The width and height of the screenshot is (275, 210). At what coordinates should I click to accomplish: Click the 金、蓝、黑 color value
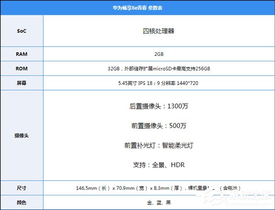tap(159, 202)
